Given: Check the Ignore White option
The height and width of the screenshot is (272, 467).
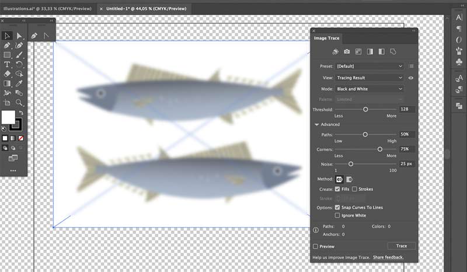Looking at the screenshot, I should tap(337, 215).
